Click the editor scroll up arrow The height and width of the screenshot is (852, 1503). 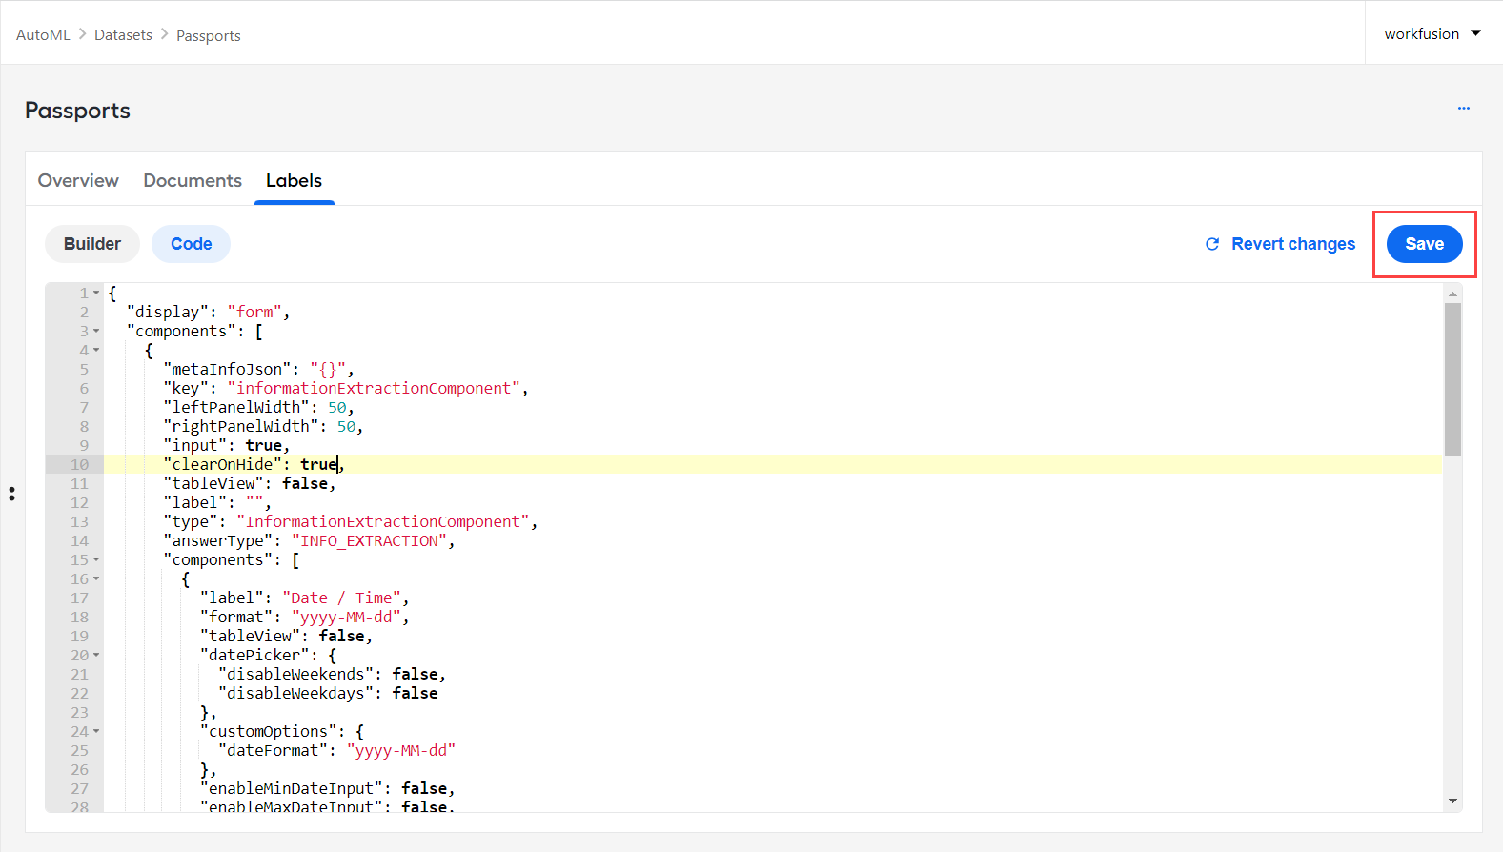[x=1452, y=294]
